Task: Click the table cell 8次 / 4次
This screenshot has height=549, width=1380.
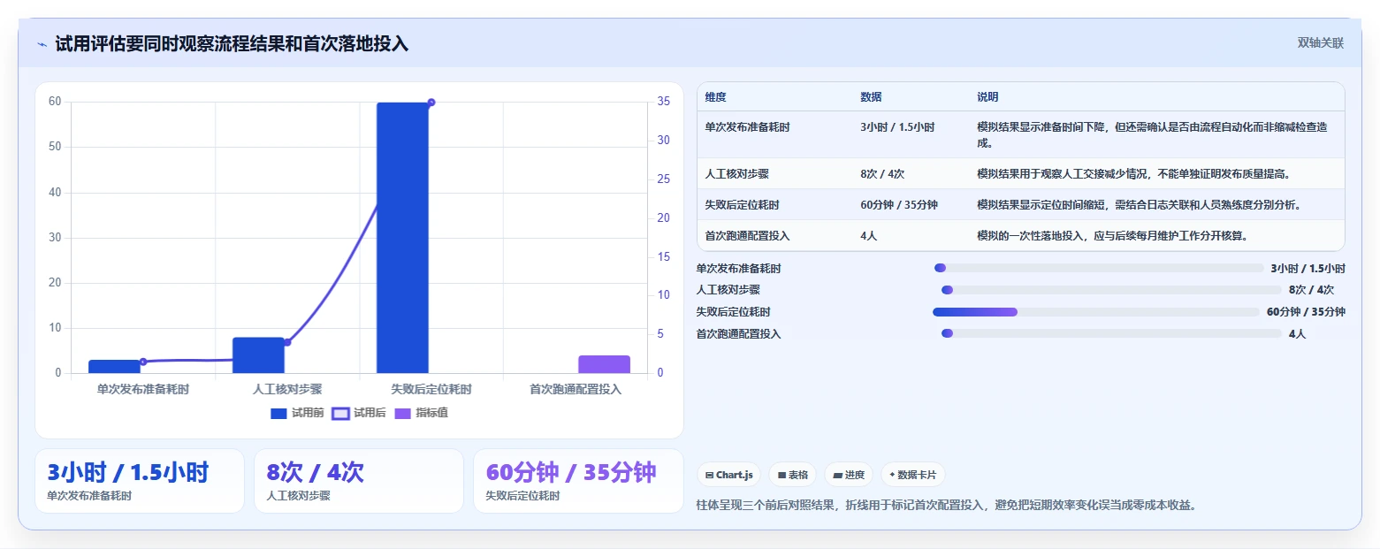Action: tap(882, 174)
